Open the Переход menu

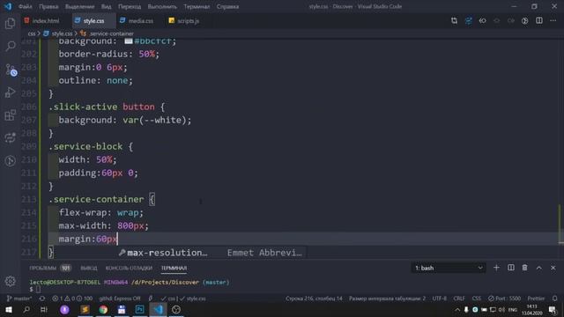(x=130, y=6)
